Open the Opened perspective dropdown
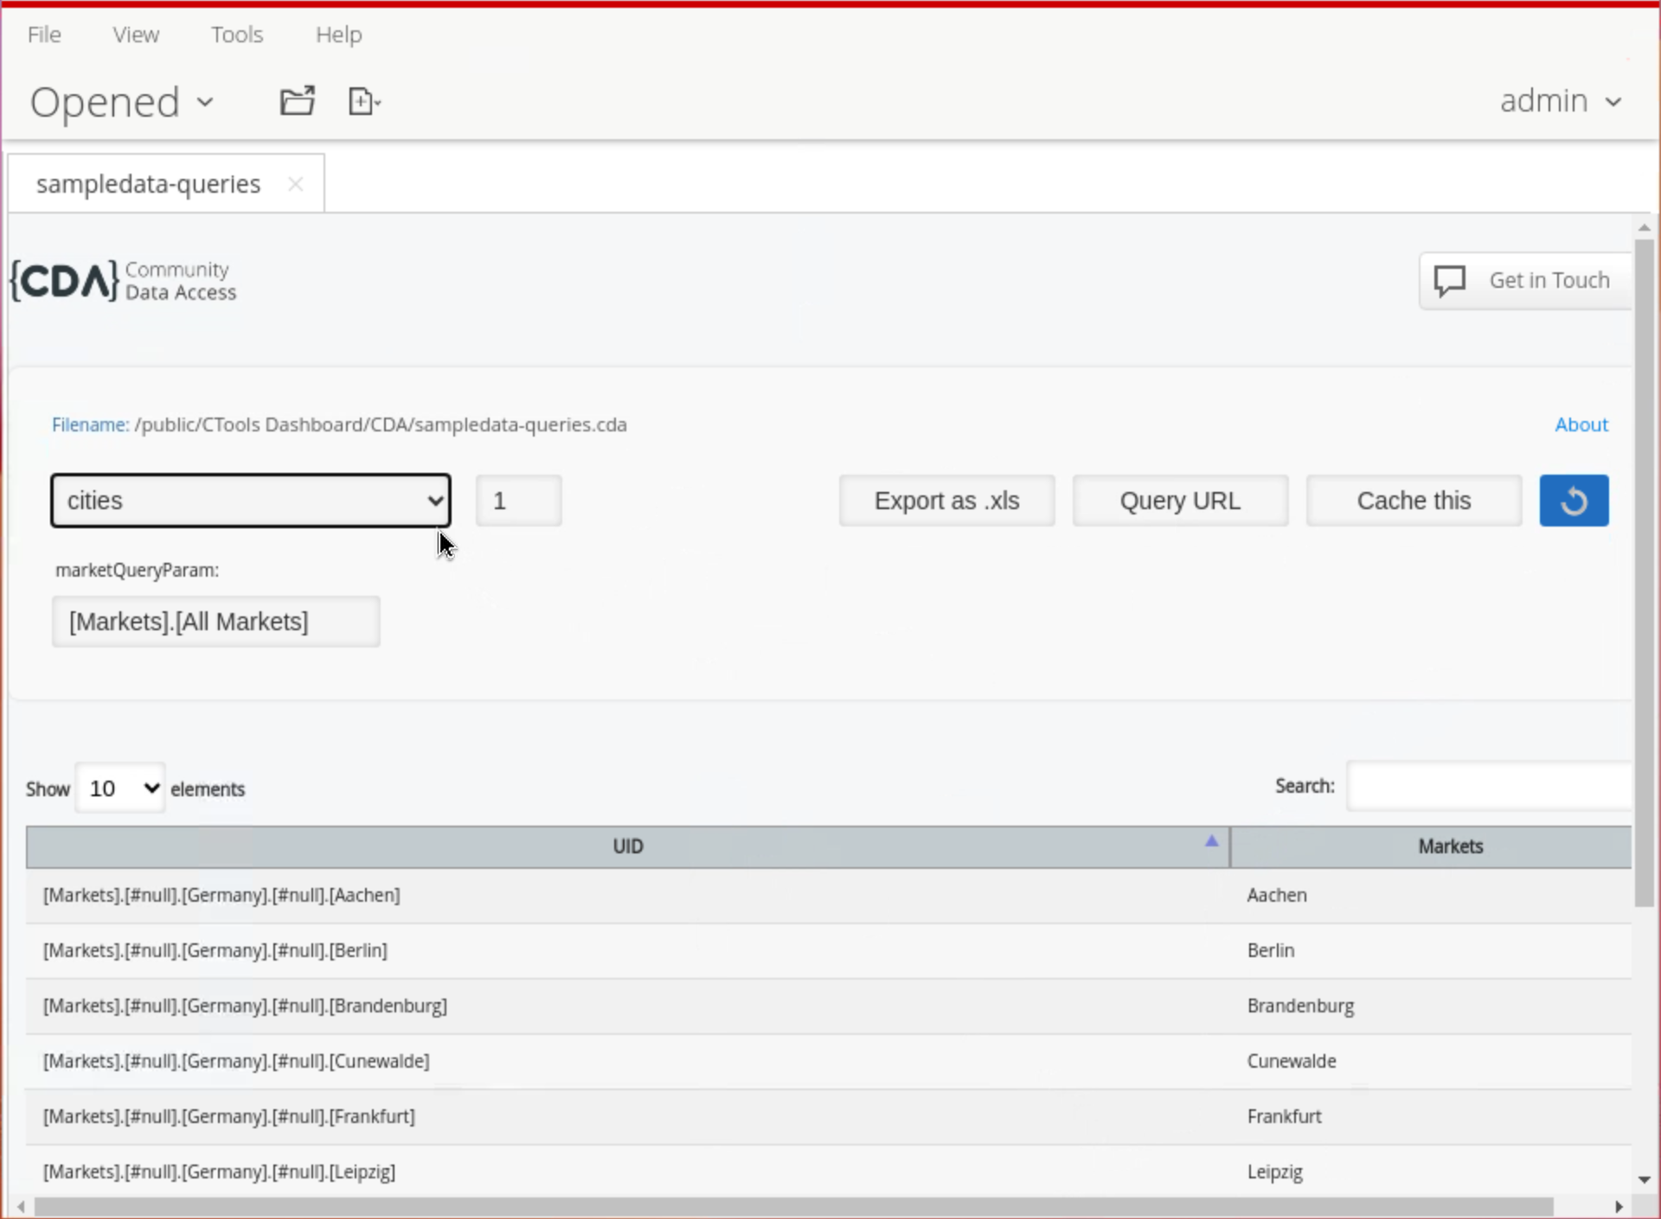This screenshot has width=1661, height=1219. (122, 102)
